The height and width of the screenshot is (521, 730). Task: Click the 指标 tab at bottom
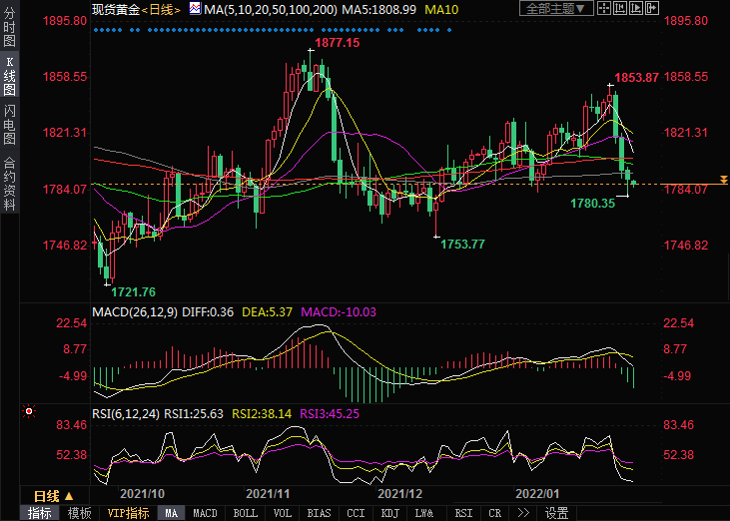(x=40, y=513)
